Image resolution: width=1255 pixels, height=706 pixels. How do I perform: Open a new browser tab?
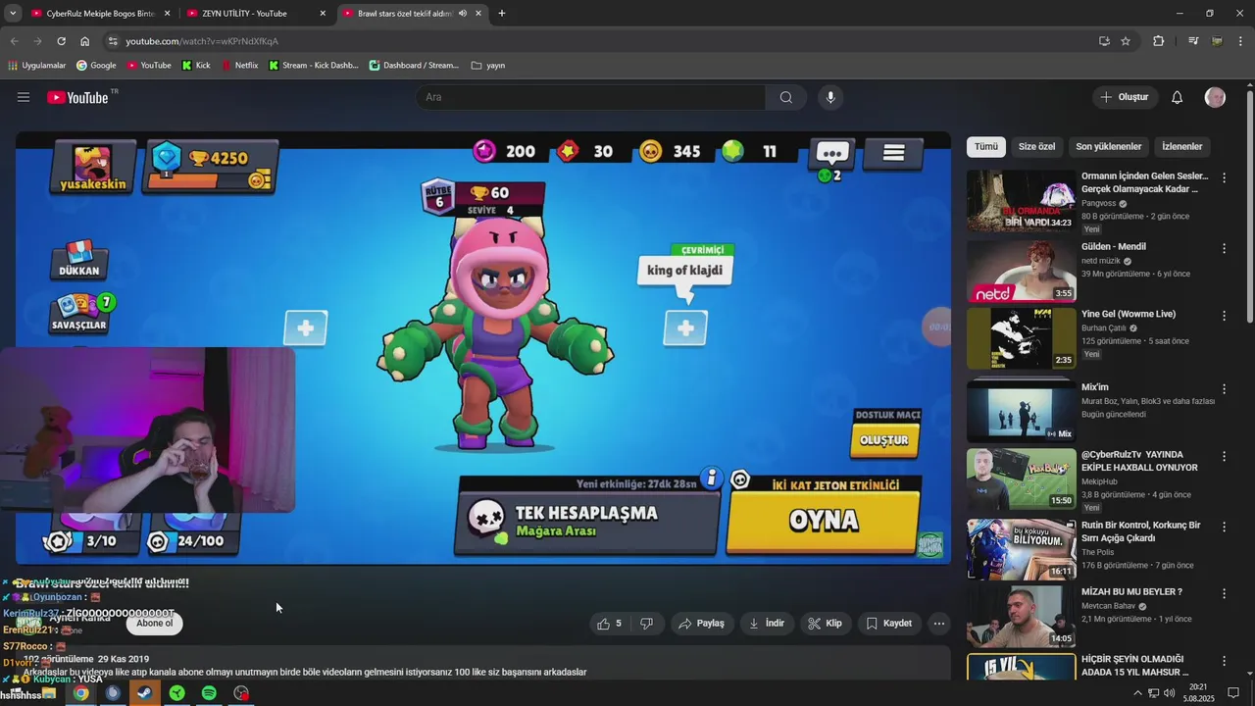[502, 14]
